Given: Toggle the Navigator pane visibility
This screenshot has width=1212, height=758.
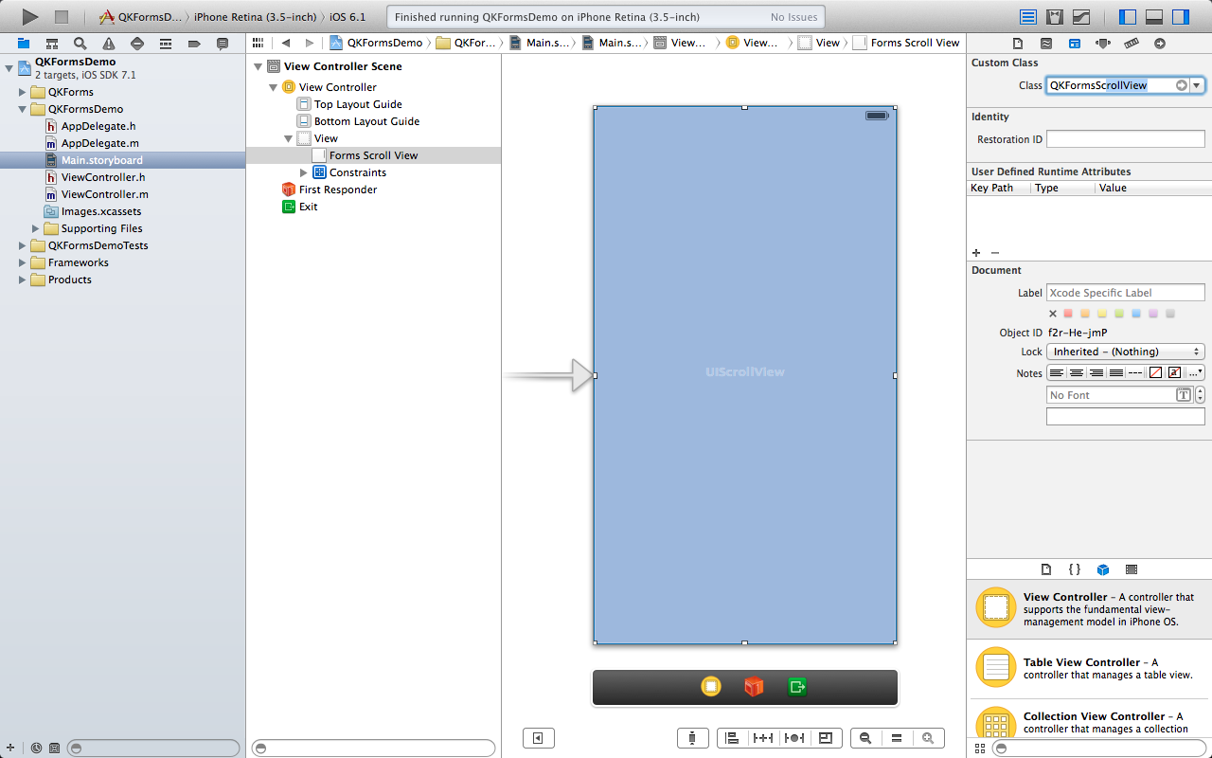Looking at the screenshot, I should (x=1128, y=17).
